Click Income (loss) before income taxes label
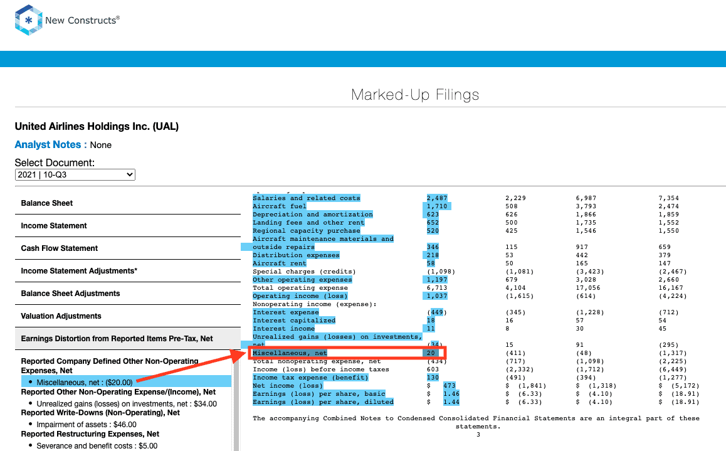The height and width of the screenshot is (451, 726). pos(321,369)
